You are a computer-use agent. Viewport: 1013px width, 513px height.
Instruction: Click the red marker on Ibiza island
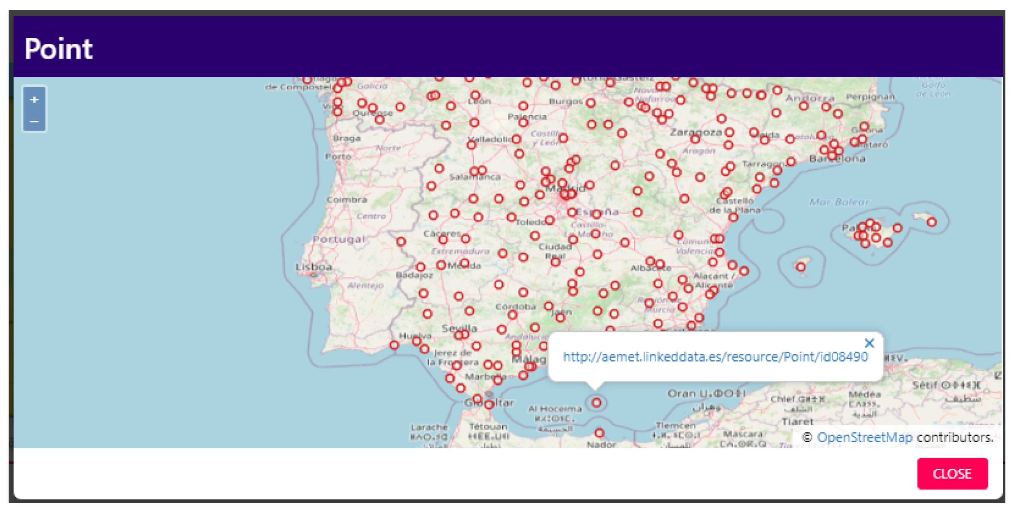801,267
